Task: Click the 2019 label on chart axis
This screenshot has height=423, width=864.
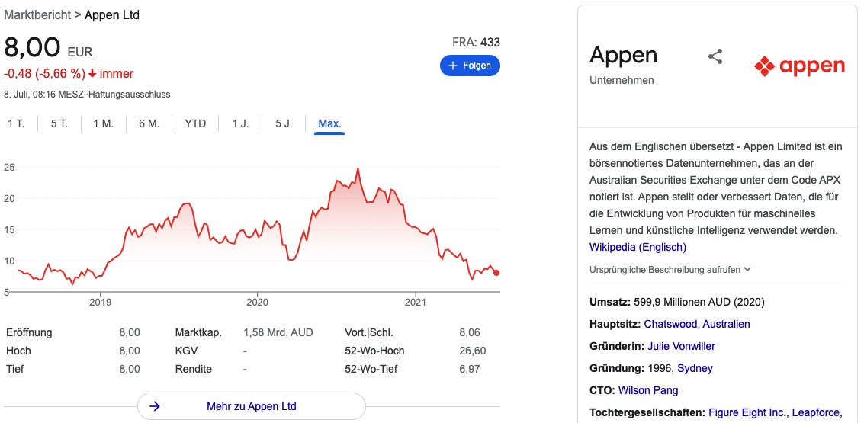Action: pyautogui.click(x=101, y=301)
